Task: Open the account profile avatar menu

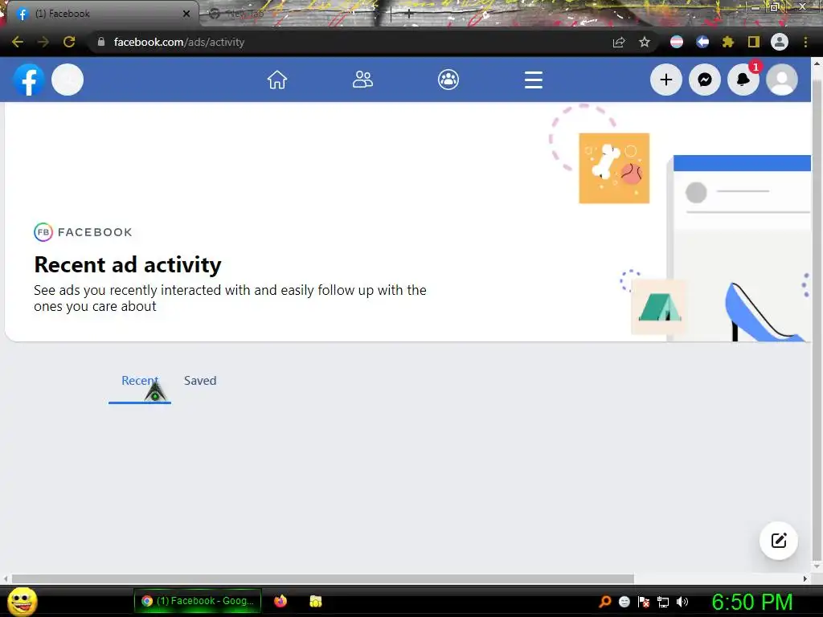Action: (x=782, y=80)
